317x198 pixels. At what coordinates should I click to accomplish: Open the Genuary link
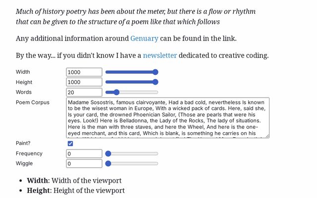[x=144, y=39]
